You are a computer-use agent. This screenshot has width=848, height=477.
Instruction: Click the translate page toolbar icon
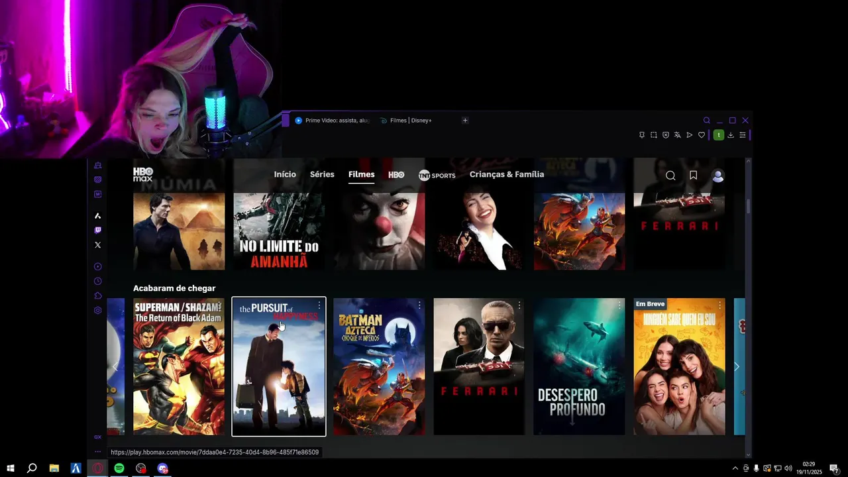pos(677,135)
